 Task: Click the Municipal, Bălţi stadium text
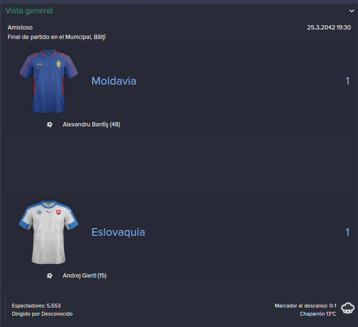[85, 37]
